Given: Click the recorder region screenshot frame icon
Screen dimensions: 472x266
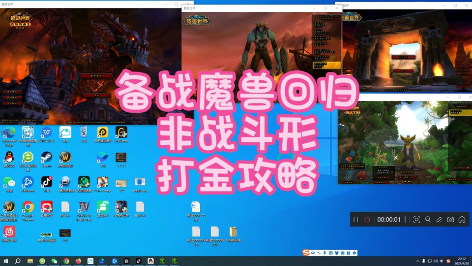Looking at the screenshot, I should pyautogui.click(x=416, y=220).
